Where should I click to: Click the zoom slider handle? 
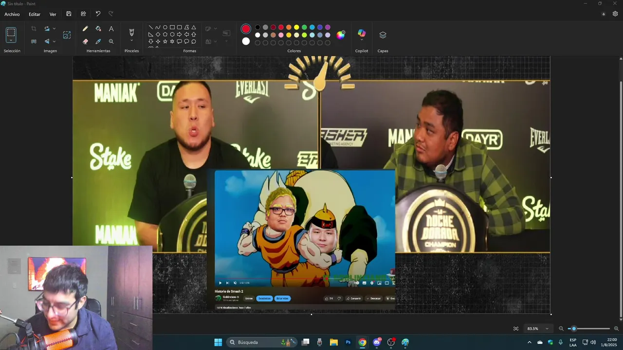(x=574, y=329)
